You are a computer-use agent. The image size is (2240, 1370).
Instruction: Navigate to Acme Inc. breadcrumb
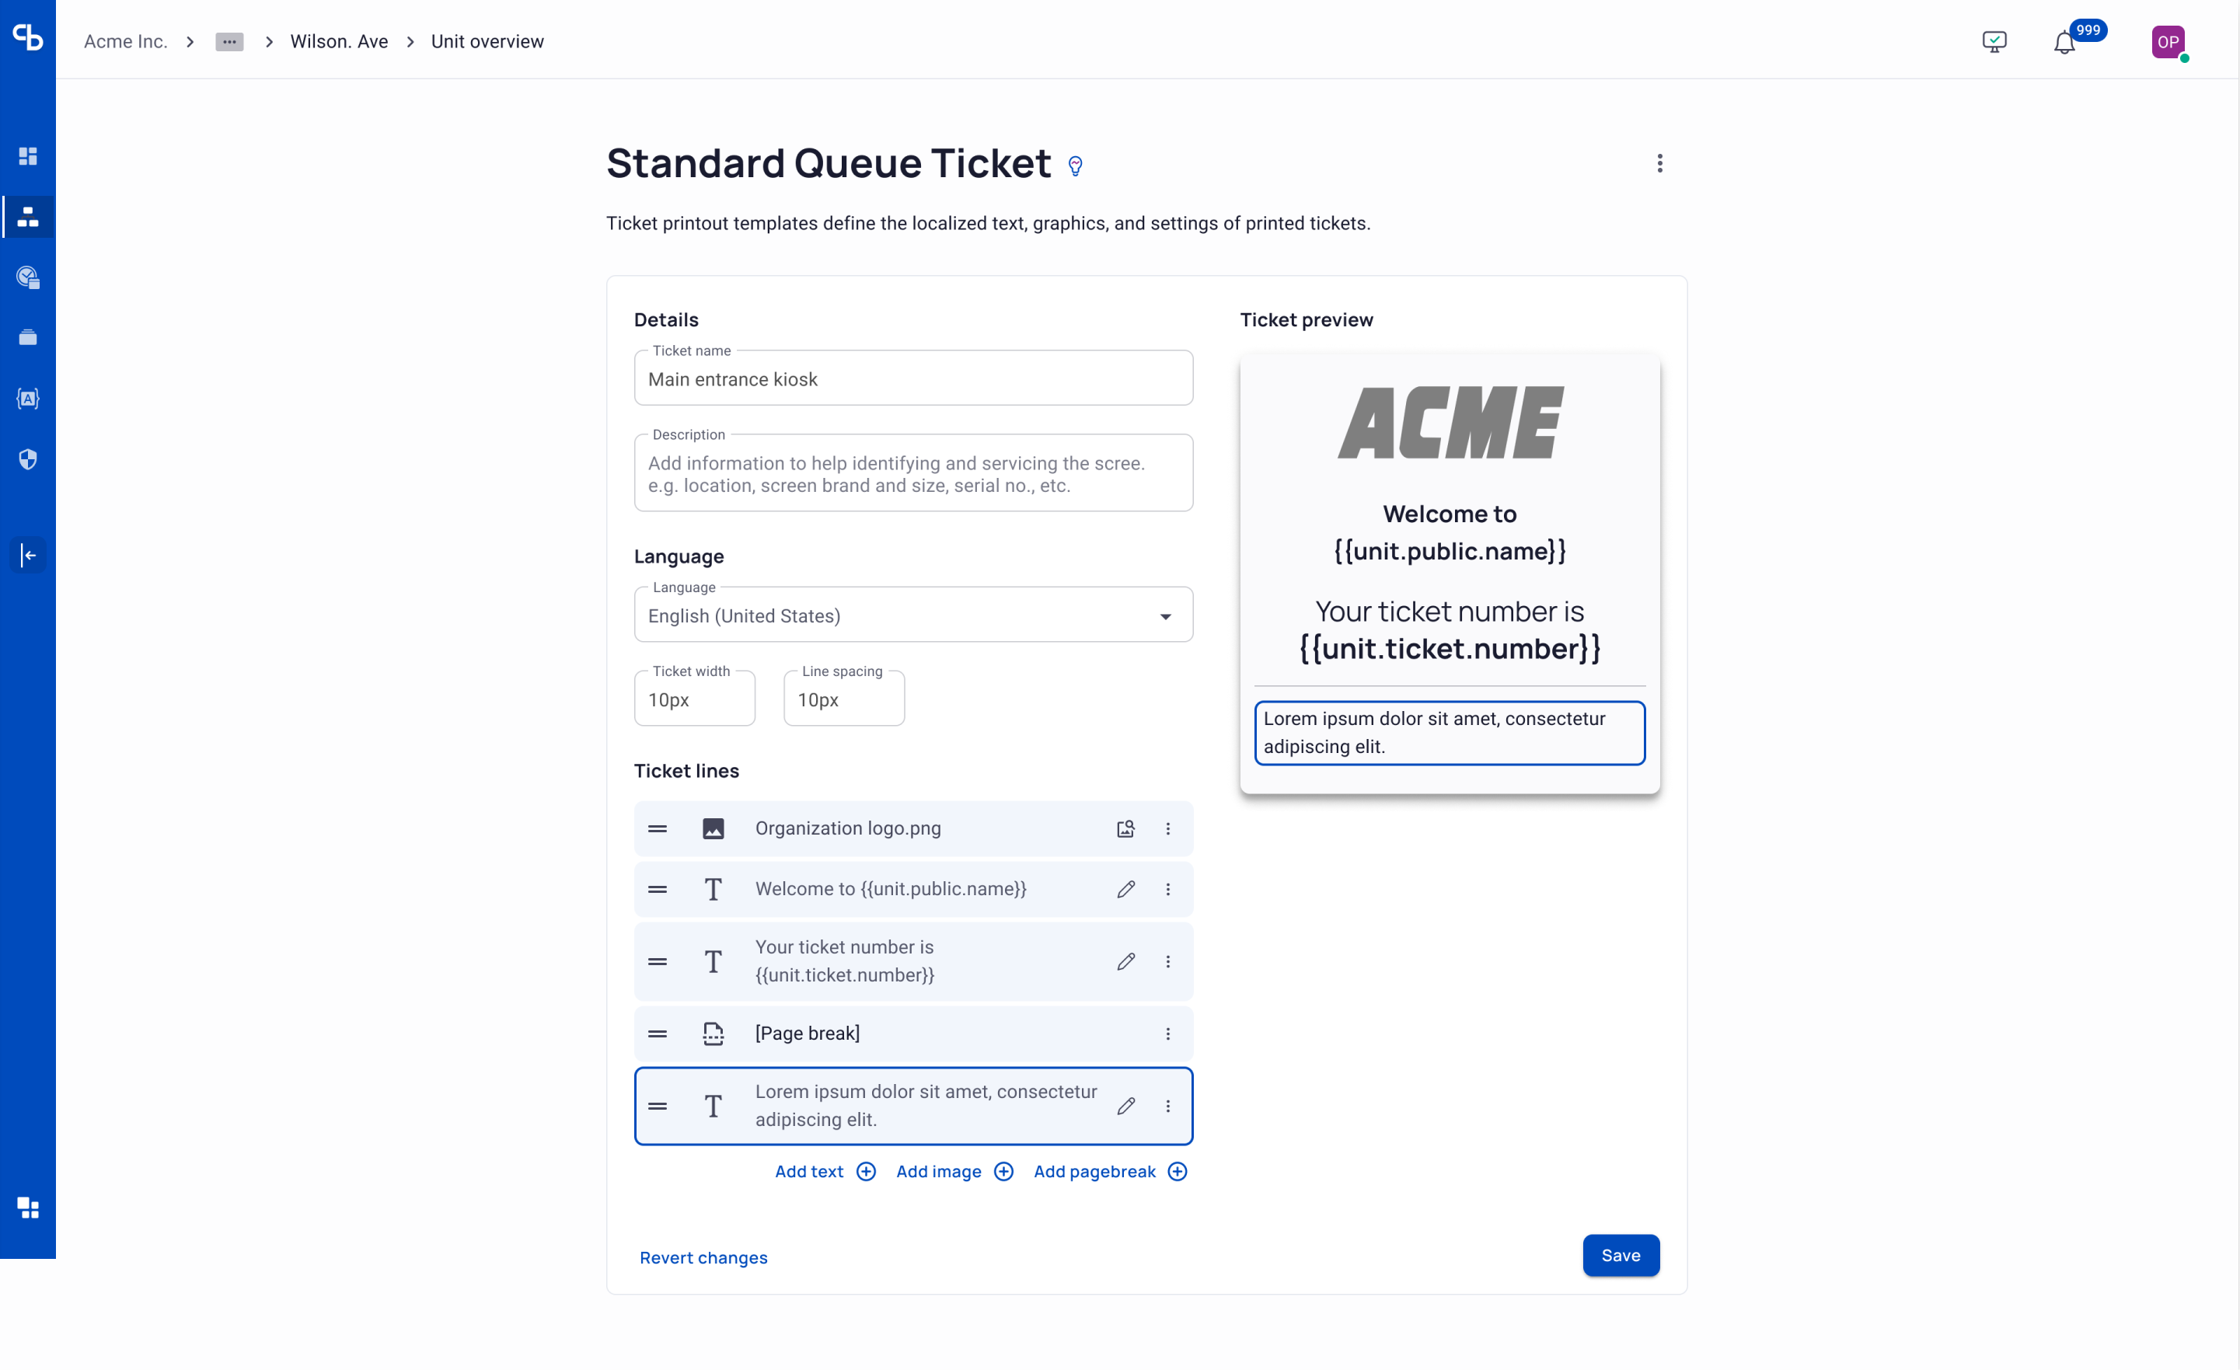click(125, 42)
